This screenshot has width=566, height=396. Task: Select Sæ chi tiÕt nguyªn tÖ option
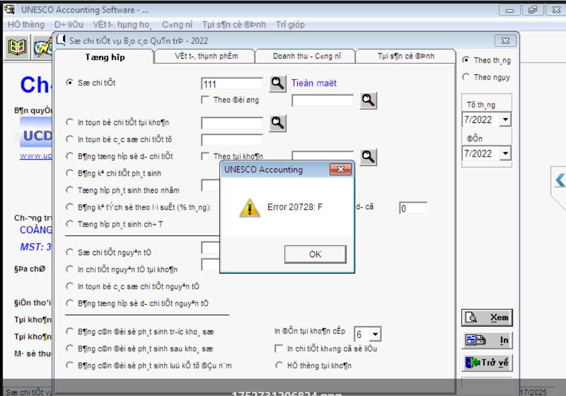[x=69, y=252]
